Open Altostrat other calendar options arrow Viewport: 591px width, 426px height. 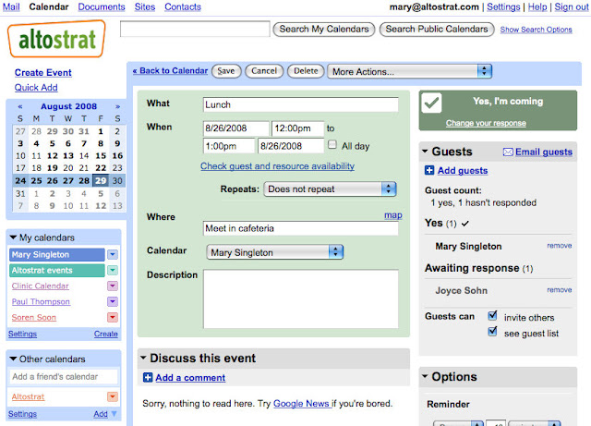point(113,396)
